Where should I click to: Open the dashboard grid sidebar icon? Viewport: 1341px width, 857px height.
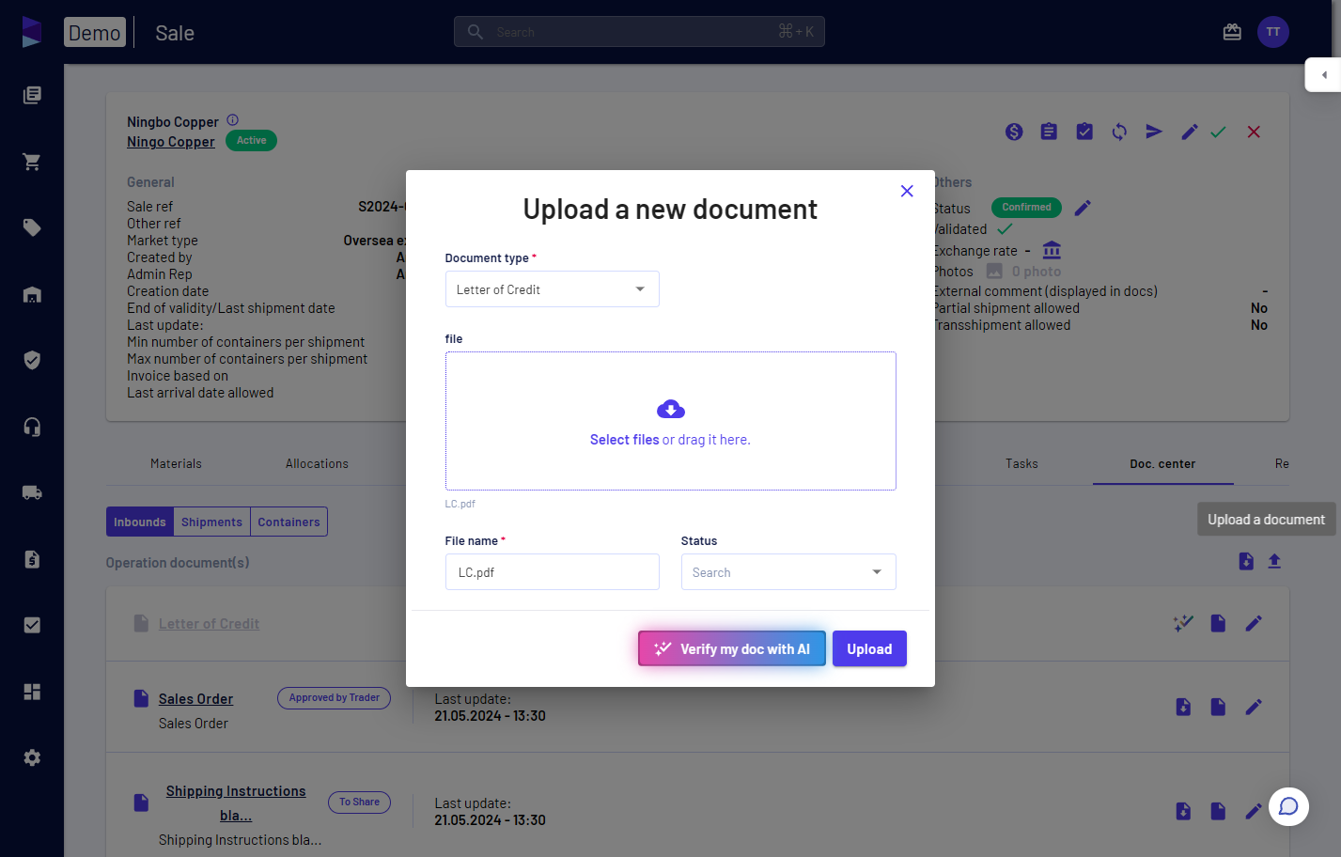32,692
